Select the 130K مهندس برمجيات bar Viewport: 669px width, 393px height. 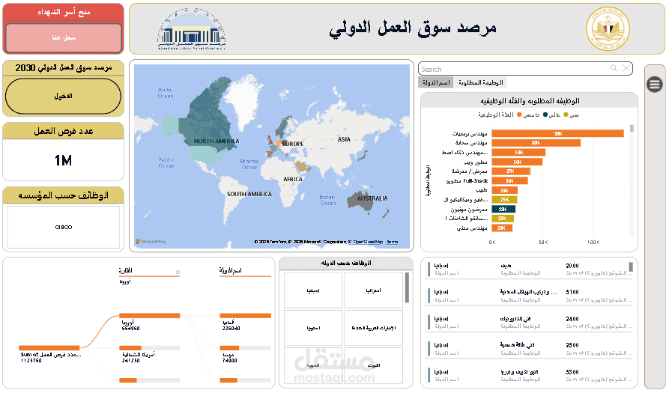557,134
